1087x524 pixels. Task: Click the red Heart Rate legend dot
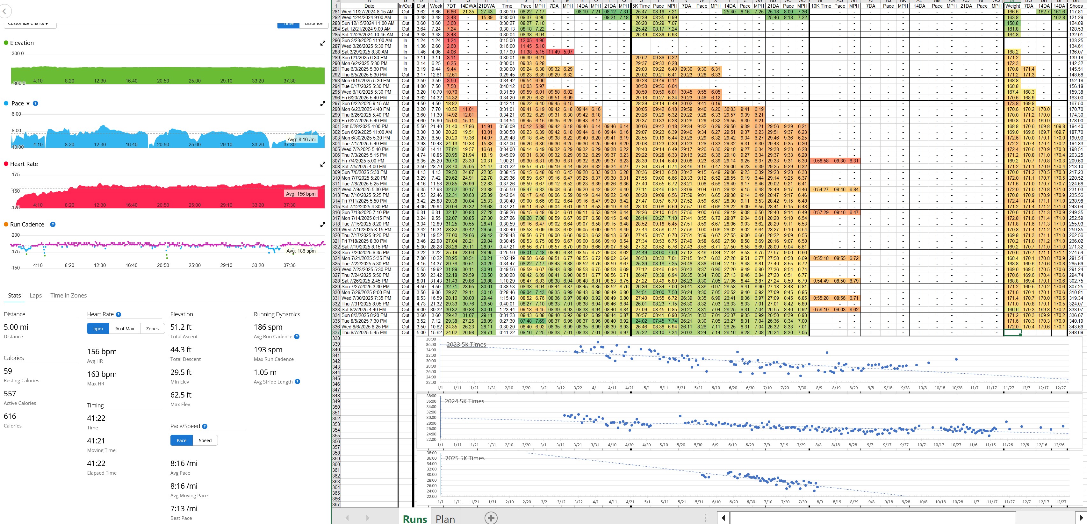pyautogui.click(x=6, y=164)
